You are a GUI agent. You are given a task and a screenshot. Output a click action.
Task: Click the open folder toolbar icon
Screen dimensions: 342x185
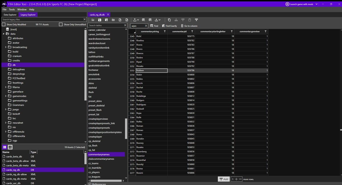93,20
